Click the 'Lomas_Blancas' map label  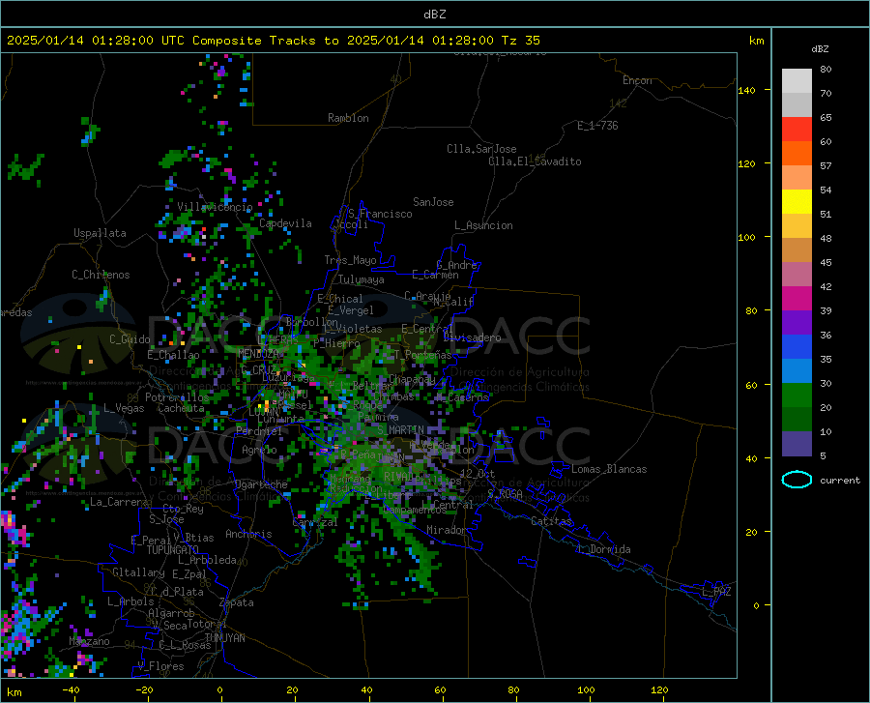pos(609,469)
